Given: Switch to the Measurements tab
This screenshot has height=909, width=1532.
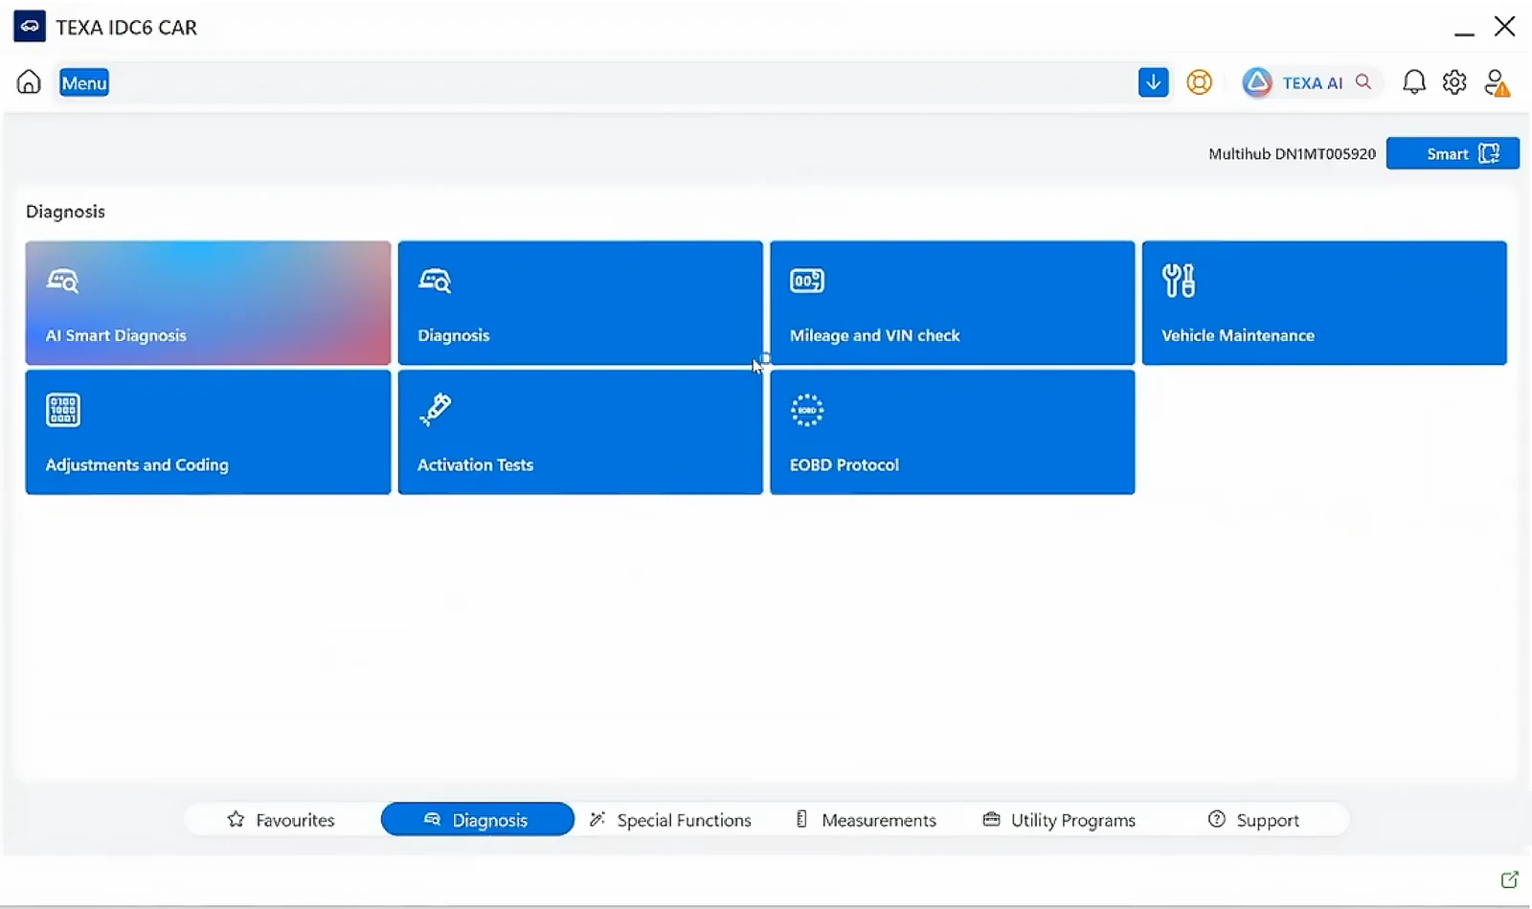Looking at the screenshot, I should (867, 820).
